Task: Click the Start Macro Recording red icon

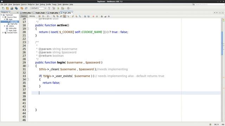Action: 94,16
